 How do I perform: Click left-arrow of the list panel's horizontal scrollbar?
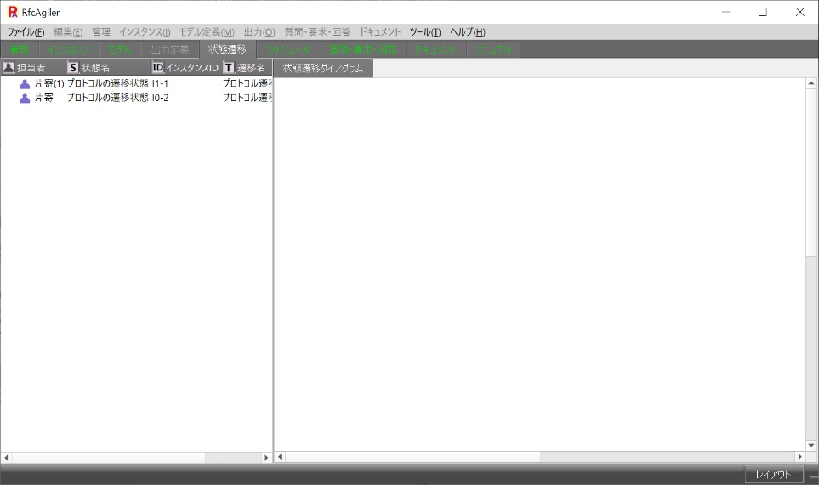[x=6, y=457]
